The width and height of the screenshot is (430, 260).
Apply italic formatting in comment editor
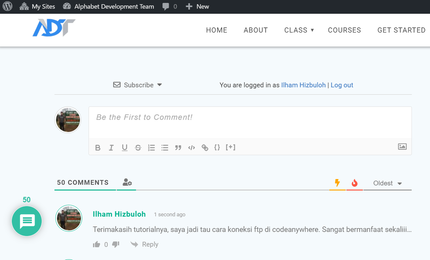(111, 147)
